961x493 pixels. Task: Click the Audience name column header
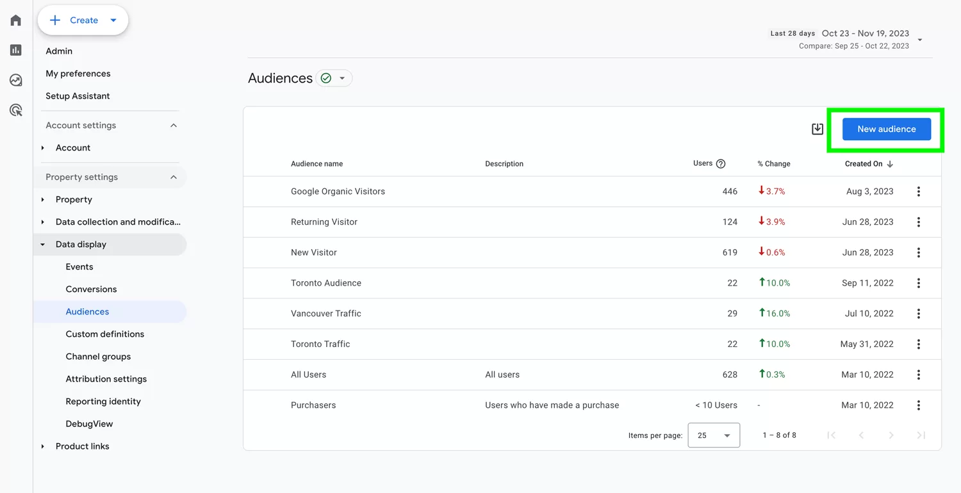(316, 164)
